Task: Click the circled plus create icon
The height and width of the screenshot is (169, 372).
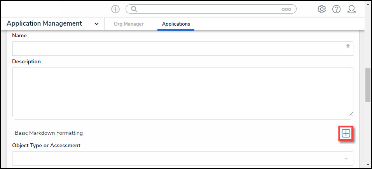Action: 115,9
